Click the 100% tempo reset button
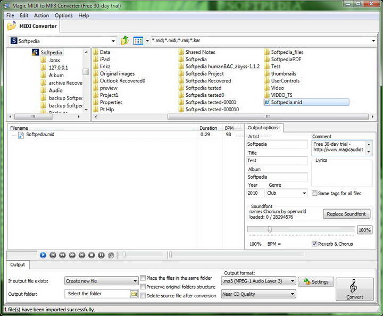Image resolution: width=383 pixels, height=316 pixels. [x=364, y=230]
